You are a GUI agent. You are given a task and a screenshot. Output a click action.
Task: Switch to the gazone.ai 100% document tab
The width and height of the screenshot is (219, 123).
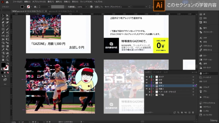click(62, 11)
